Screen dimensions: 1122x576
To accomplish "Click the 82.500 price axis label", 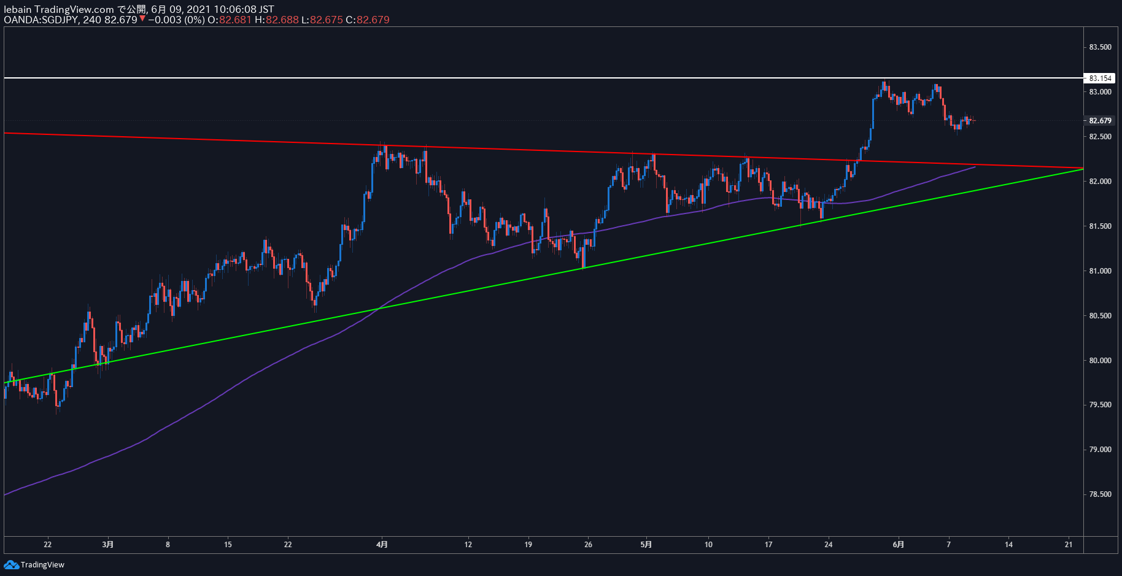I will tap(1100, 137).
